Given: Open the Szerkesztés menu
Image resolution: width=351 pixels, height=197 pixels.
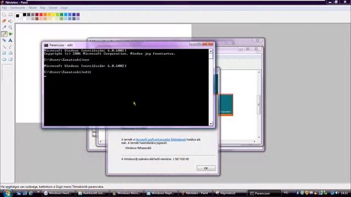Looking at the screenshot, I should [x=18, y=8].
